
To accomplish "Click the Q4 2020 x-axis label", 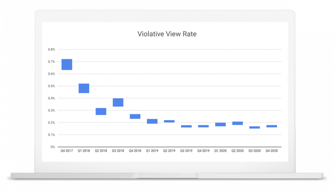I will pos(271,150).
